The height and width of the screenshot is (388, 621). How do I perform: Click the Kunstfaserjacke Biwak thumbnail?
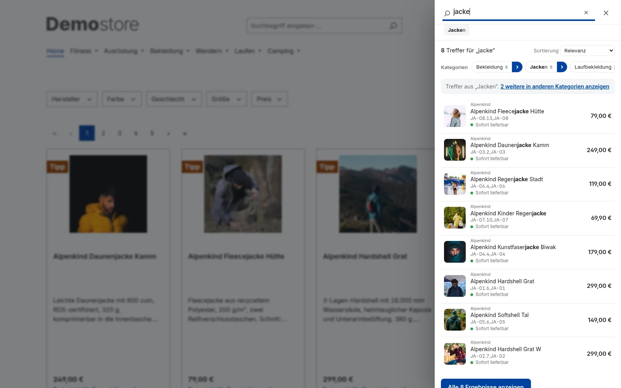pyautogui.click(x=455, y=252)
